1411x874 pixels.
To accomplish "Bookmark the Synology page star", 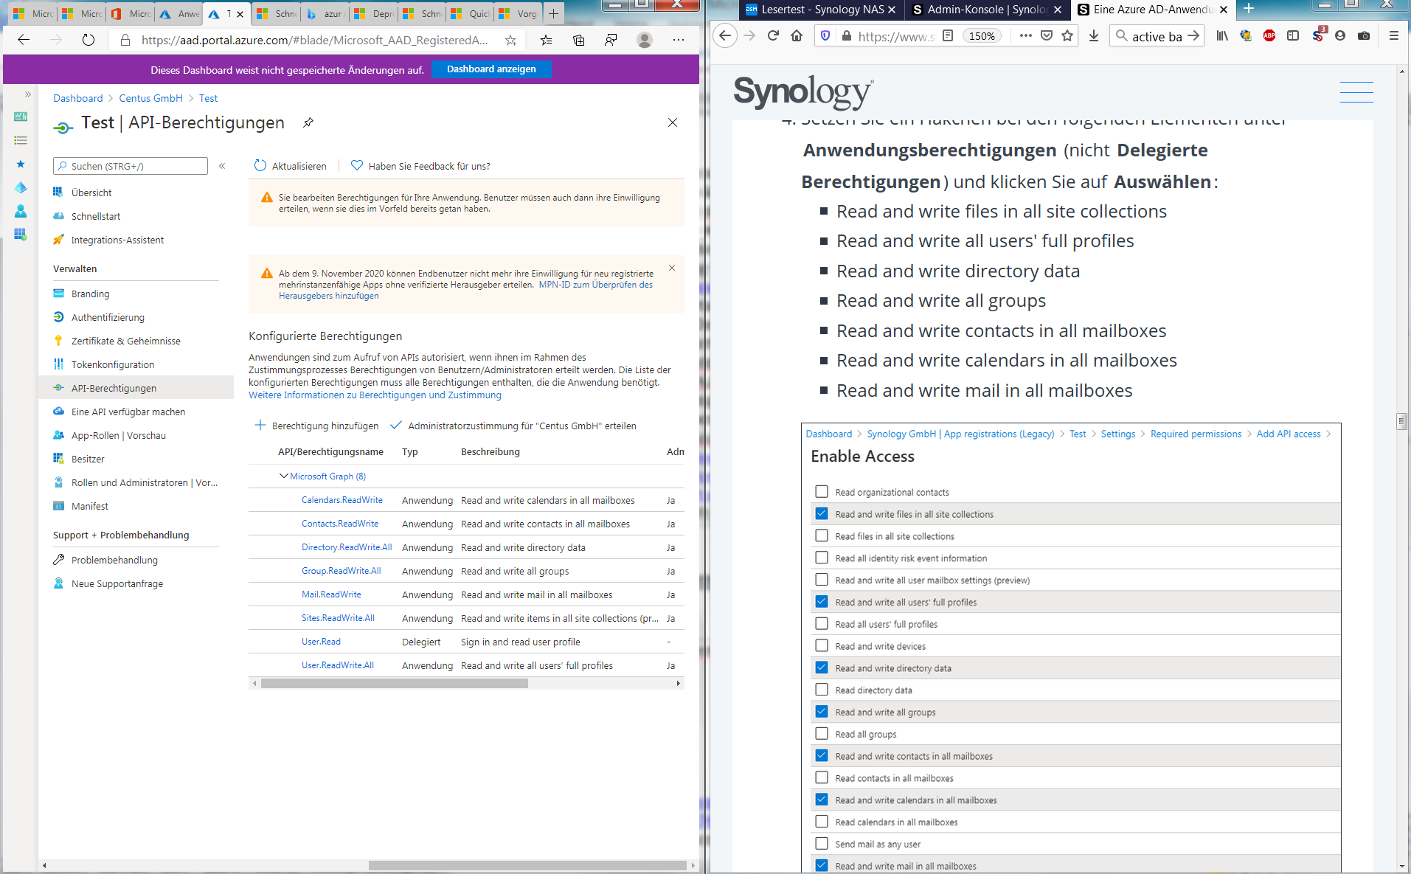I will tap(1067, 35).
